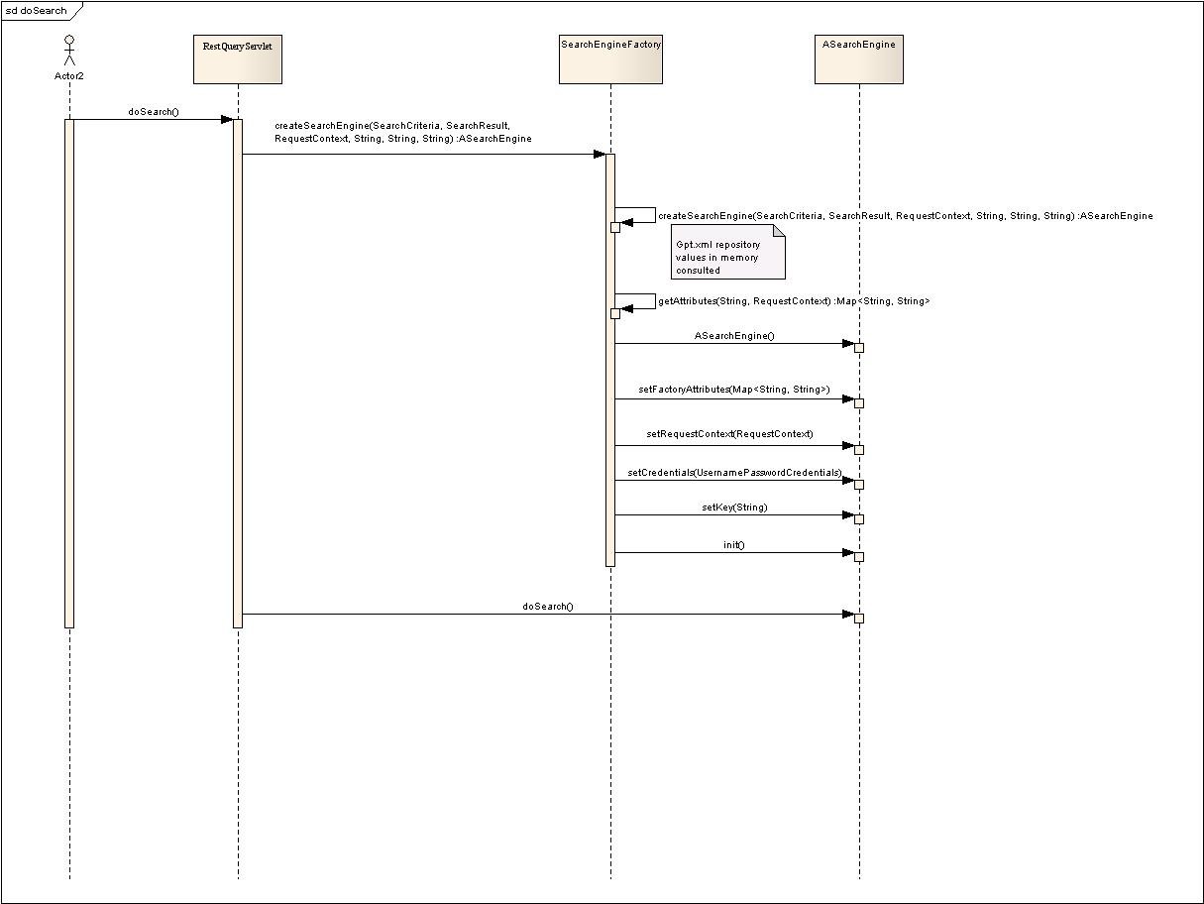Image resolution: width=1204 pixels, height=904 pixels.
Task: Select the activation square at init() arrow end
Action: click(859, 557)
